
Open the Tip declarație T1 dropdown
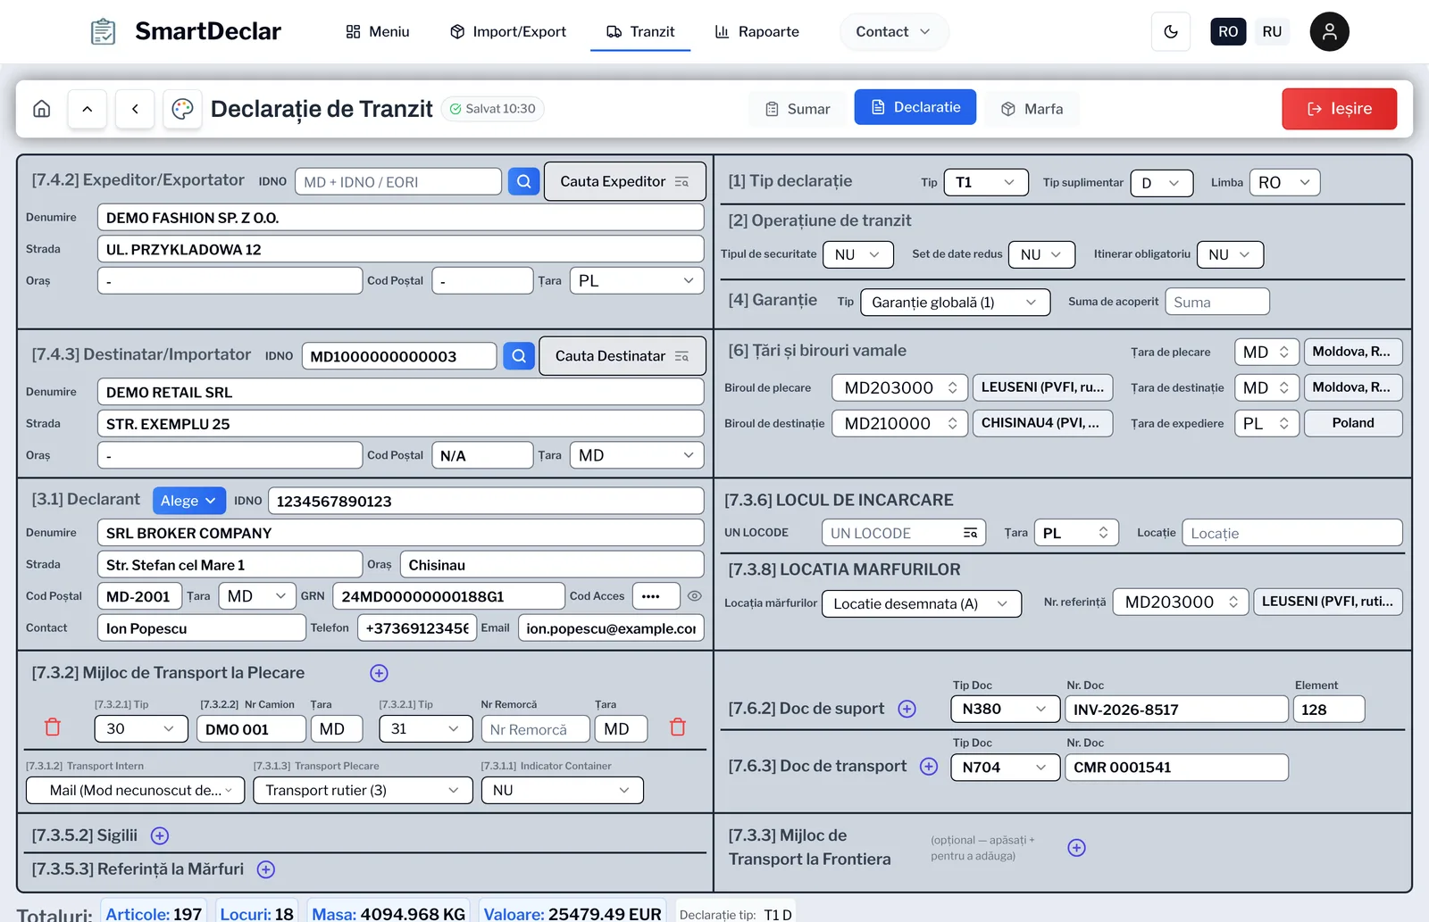pos(986,182)
